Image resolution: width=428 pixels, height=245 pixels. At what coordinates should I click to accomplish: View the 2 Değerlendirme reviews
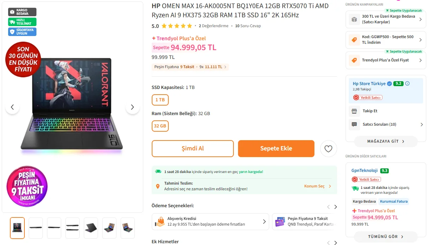click(x=214, y=26)
